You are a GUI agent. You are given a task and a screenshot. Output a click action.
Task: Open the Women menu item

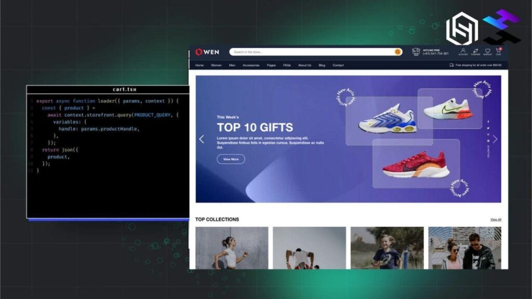click(x=216, y=65)
